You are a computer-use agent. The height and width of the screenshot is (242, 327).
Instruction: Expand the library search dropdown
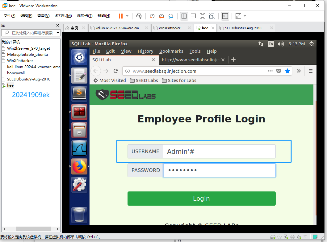58,33
